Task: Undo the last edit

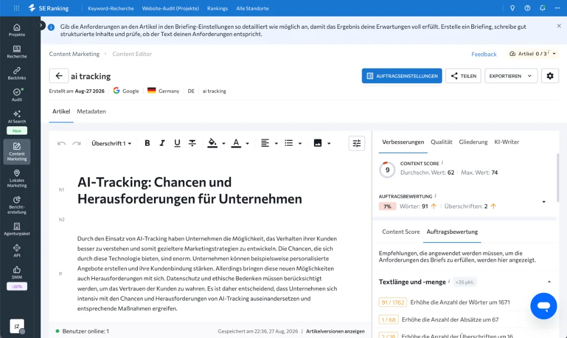Action: (x=61, y=144)
